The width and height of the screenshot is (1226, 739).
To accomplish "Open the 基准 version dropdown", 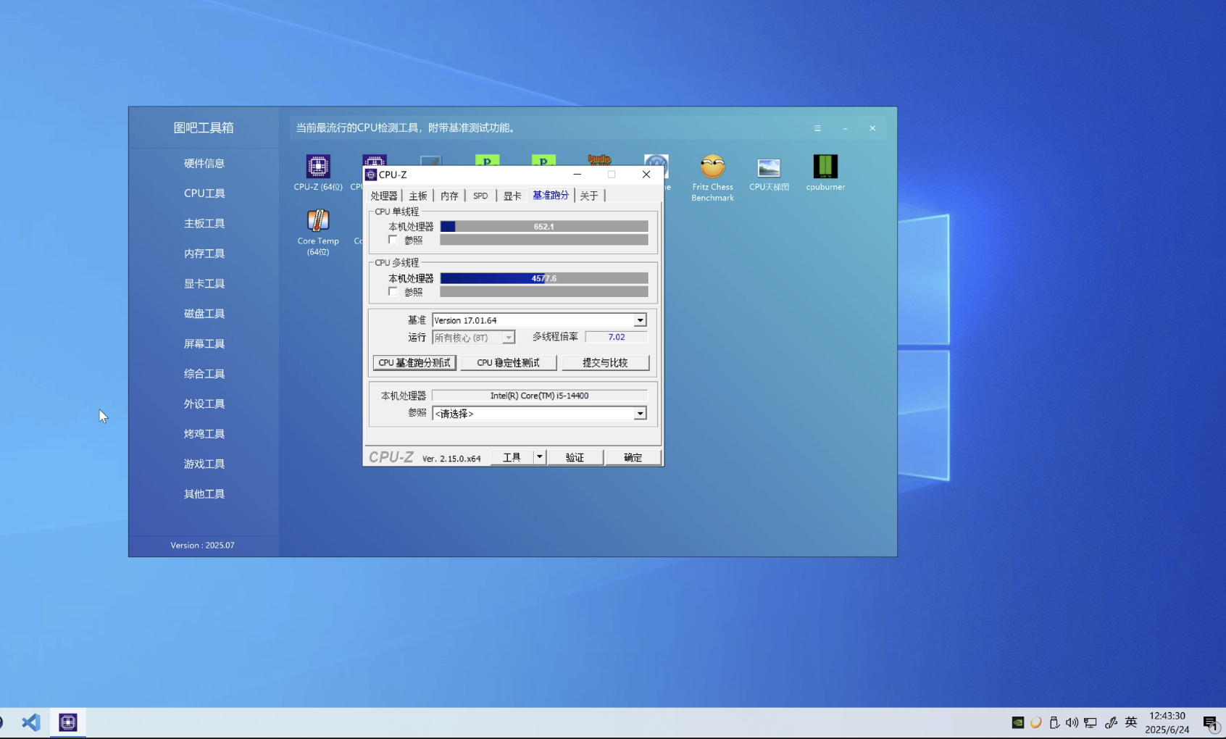I will (639, 320).
